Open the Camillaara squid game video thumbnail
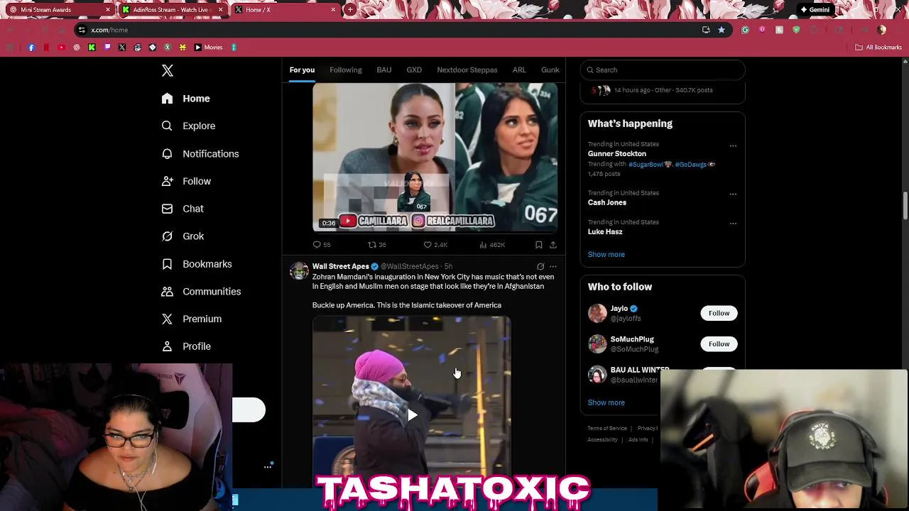The width and height of the screenshot is (909, 511). click(435, 157)
